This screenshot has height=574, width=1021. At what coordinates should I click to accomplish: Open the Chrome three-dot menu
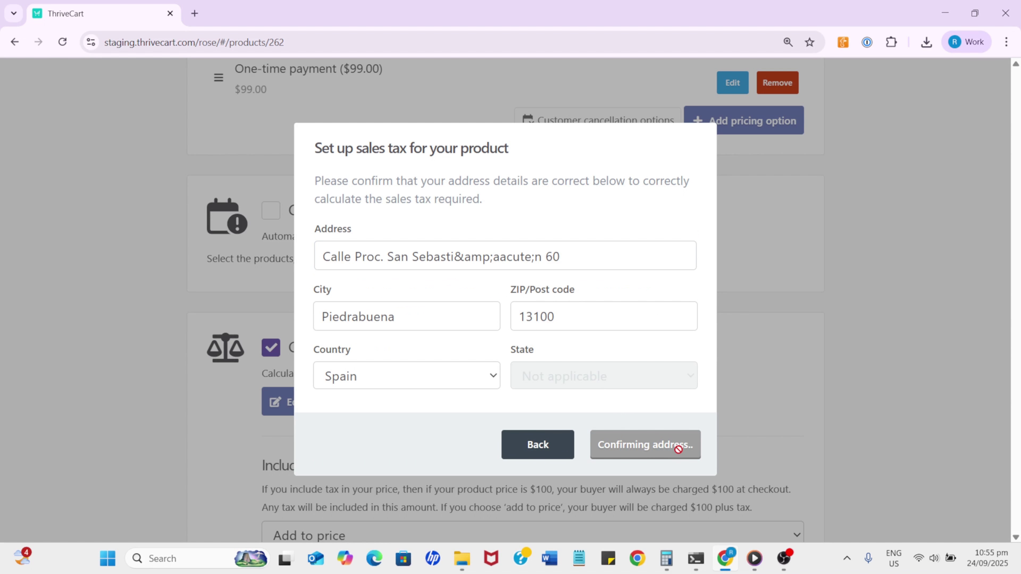[x=1006, y=42]
